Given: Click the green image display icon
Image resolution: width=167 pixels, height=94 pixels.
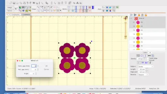Looking at the screenshot, I should pos(20,7).
